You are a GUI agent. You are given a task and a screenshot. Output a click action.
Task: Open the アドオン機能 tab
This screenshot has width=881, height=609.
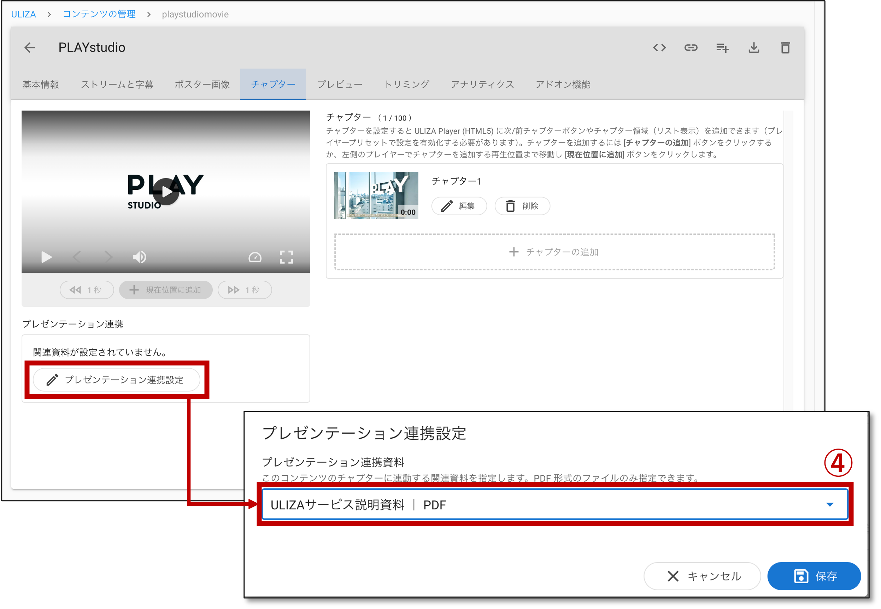[563, 84]
